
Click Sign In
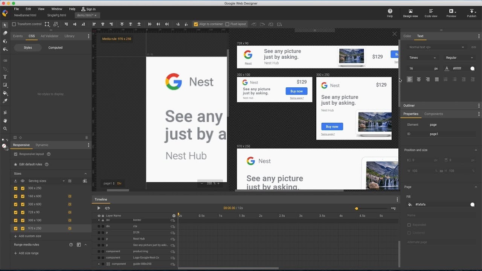[x=88, y=9]
